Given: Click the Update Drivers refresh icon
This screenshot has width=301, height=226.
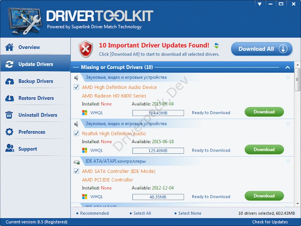Looking at the screenshot, I should click(x=10, y=64).
